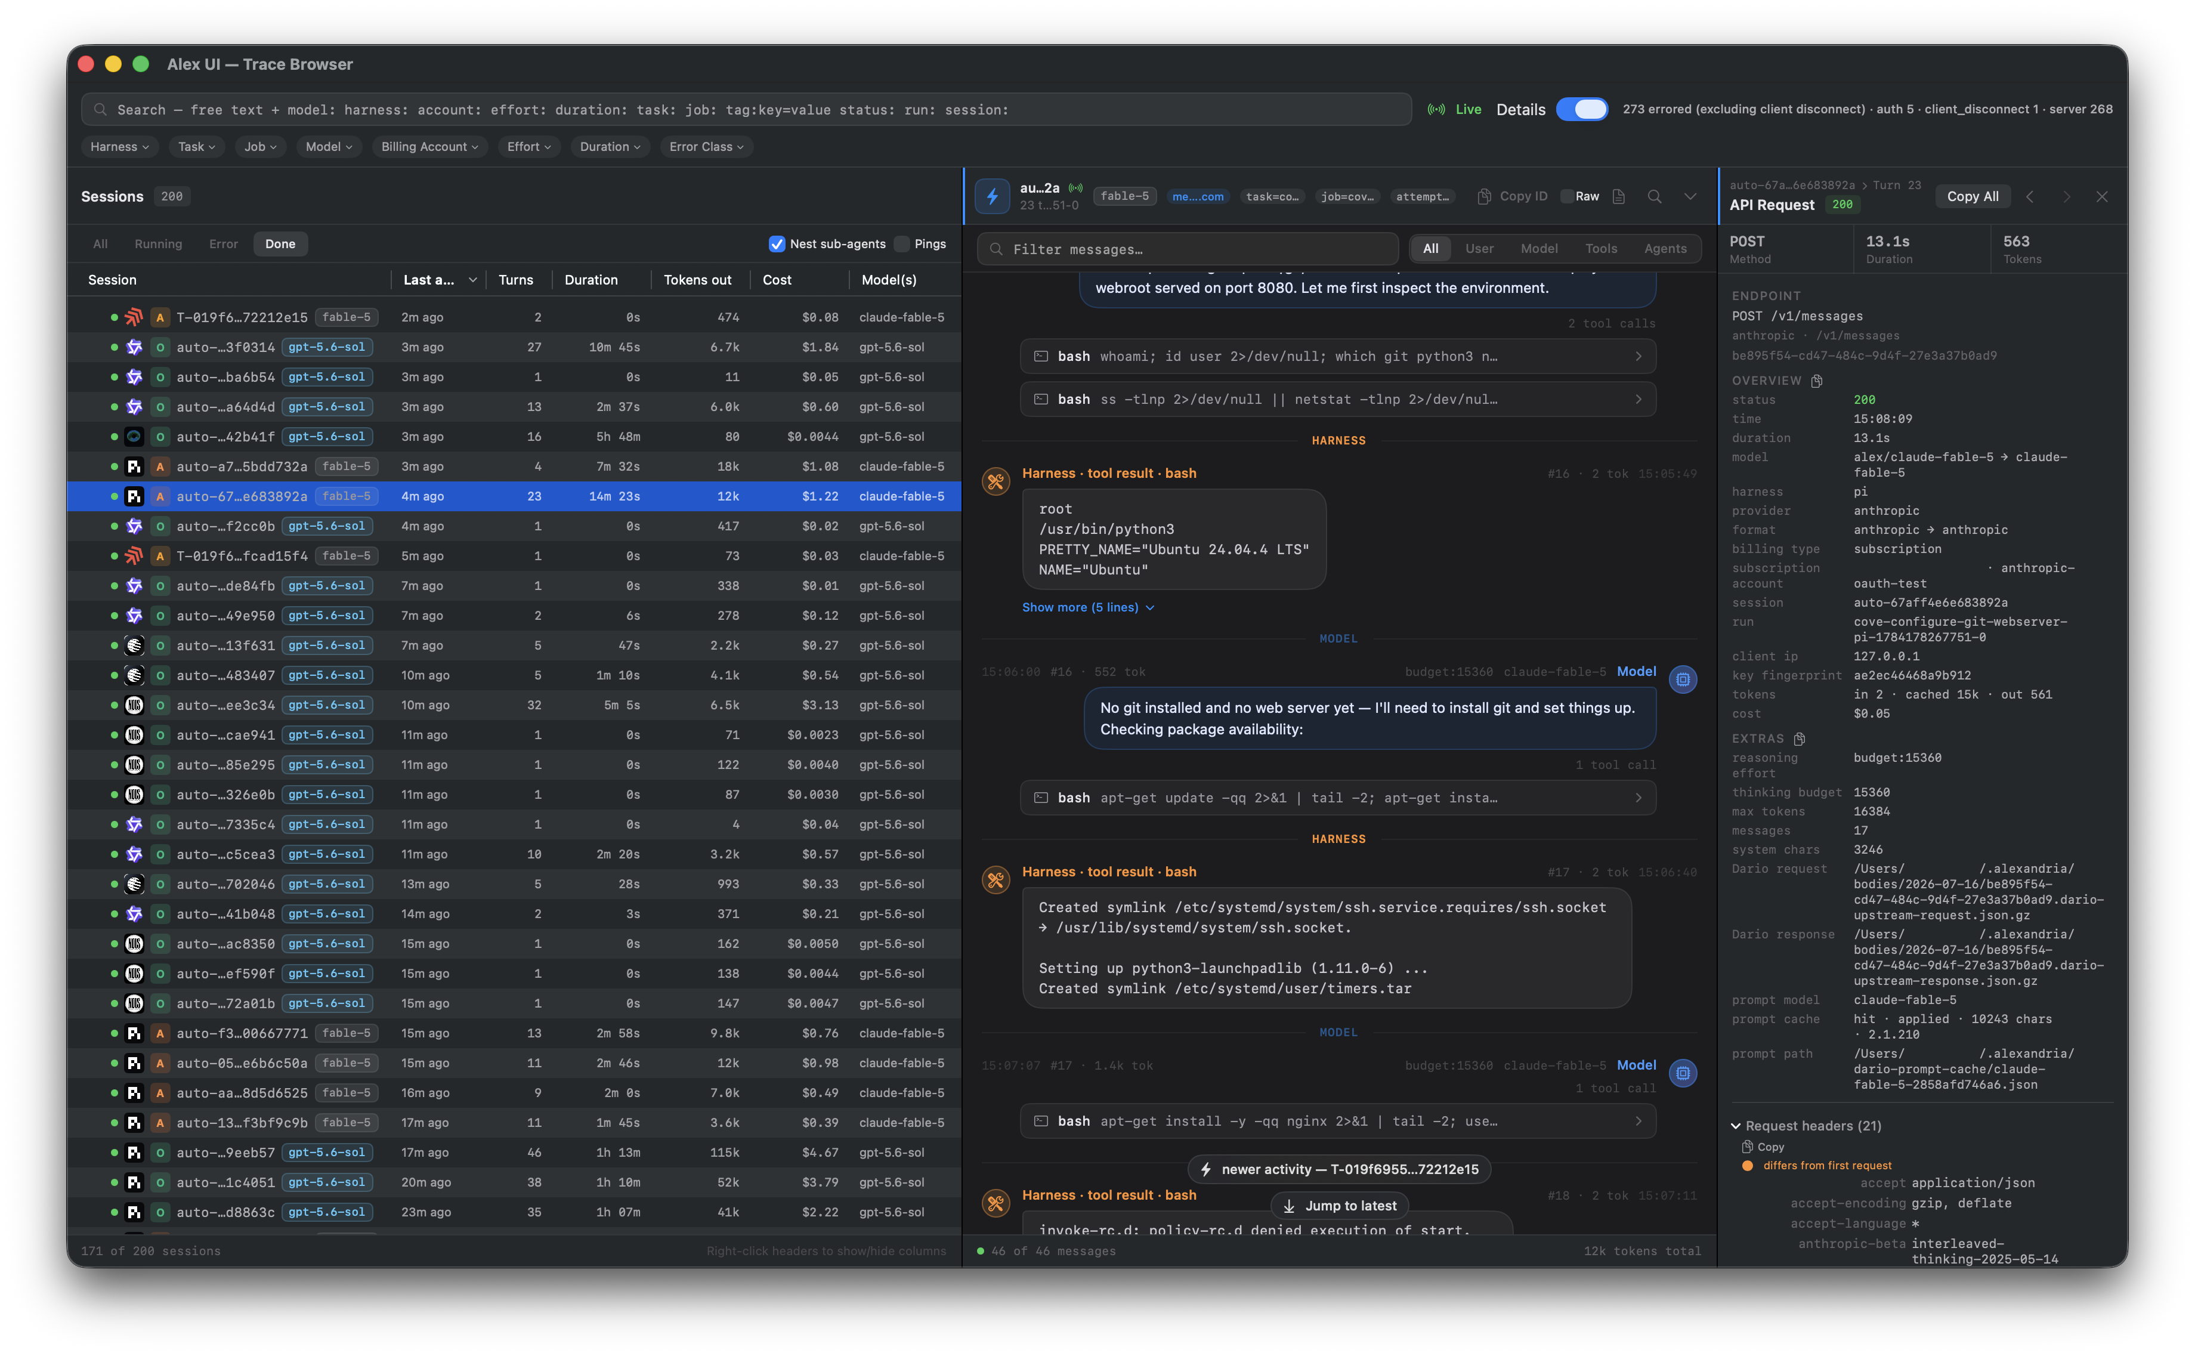The image size is (2195, 1356).
Task: Show All sessions tab
Action: pyautogui.click(x=100, y=244)
